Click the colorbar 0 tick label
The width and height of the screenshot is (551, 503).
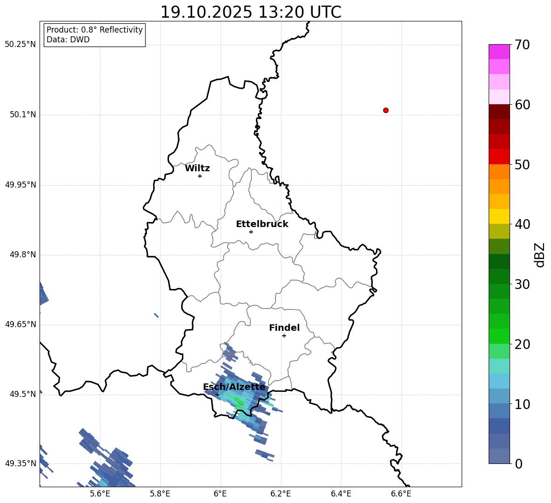519,464
